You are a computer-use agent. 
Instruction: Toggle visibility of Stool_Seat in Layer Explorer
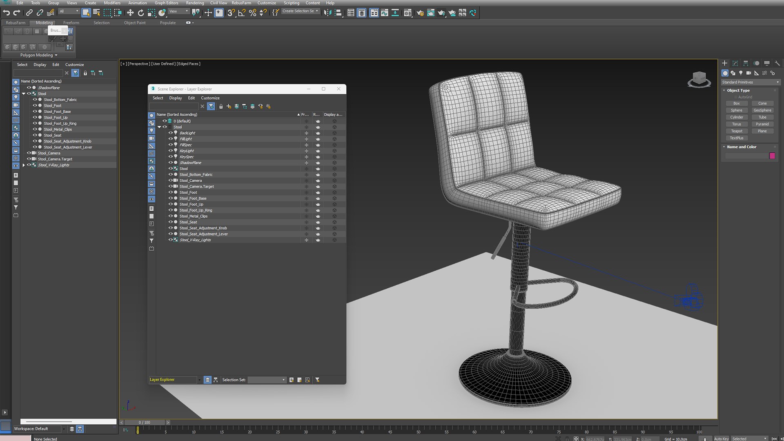[x=171, y=222]
